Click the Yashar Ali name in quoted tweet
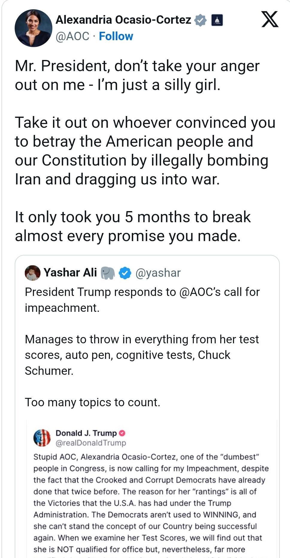 70,273
